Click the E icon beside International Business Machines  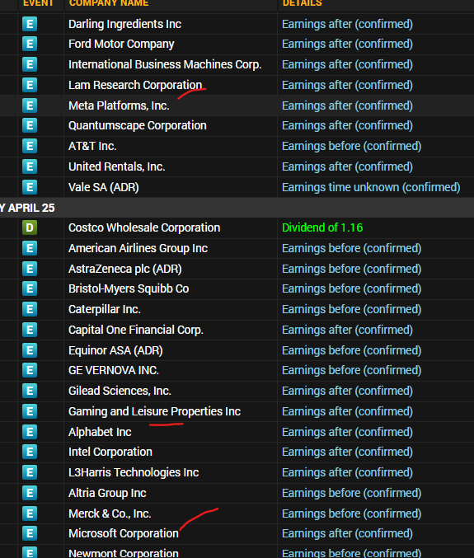click(30, 65)
